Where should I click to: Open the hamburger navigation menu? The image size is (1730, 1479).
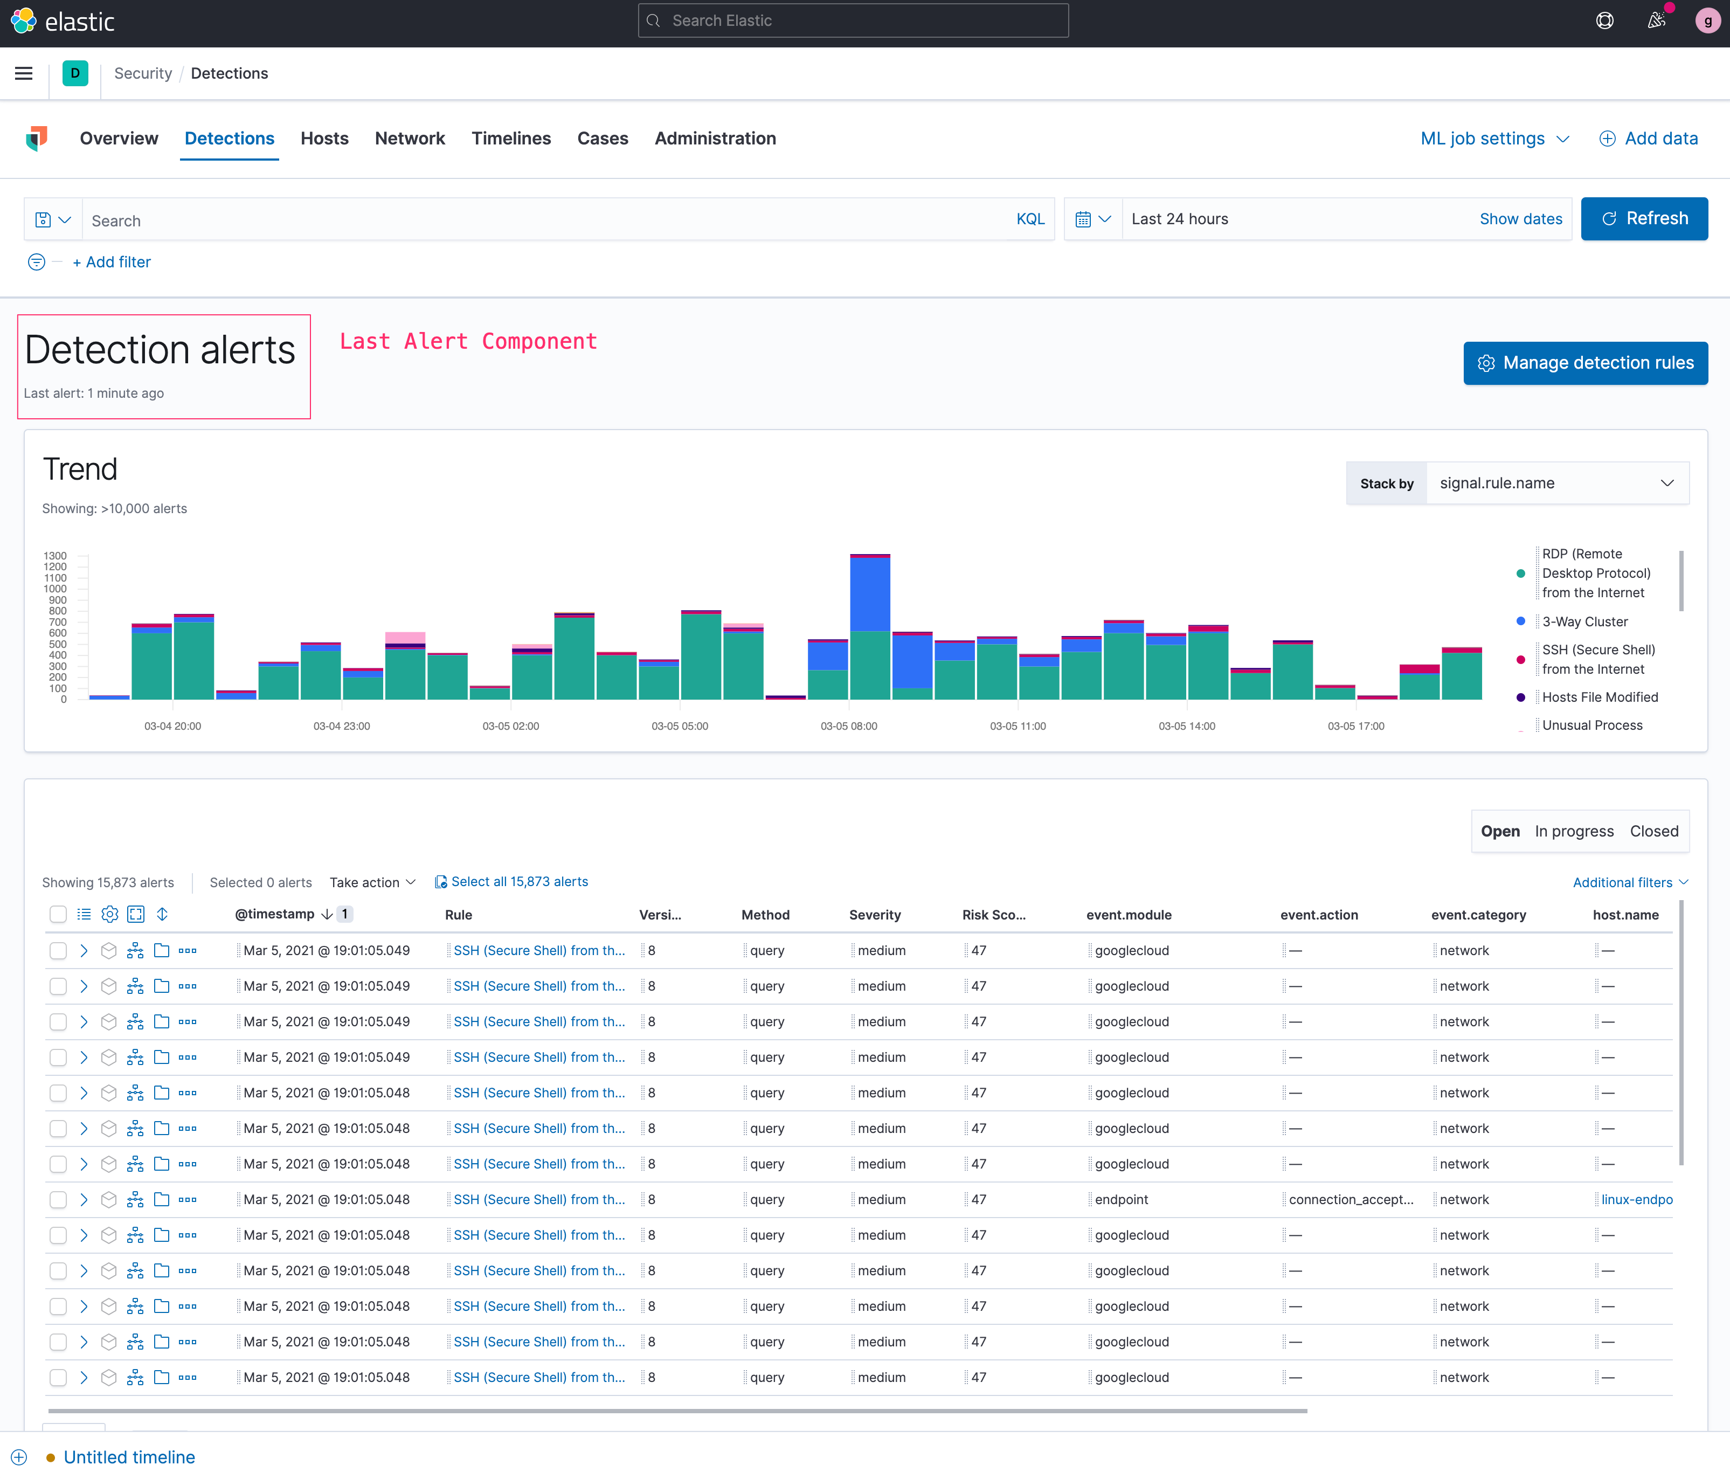click(x=24, y=73)
